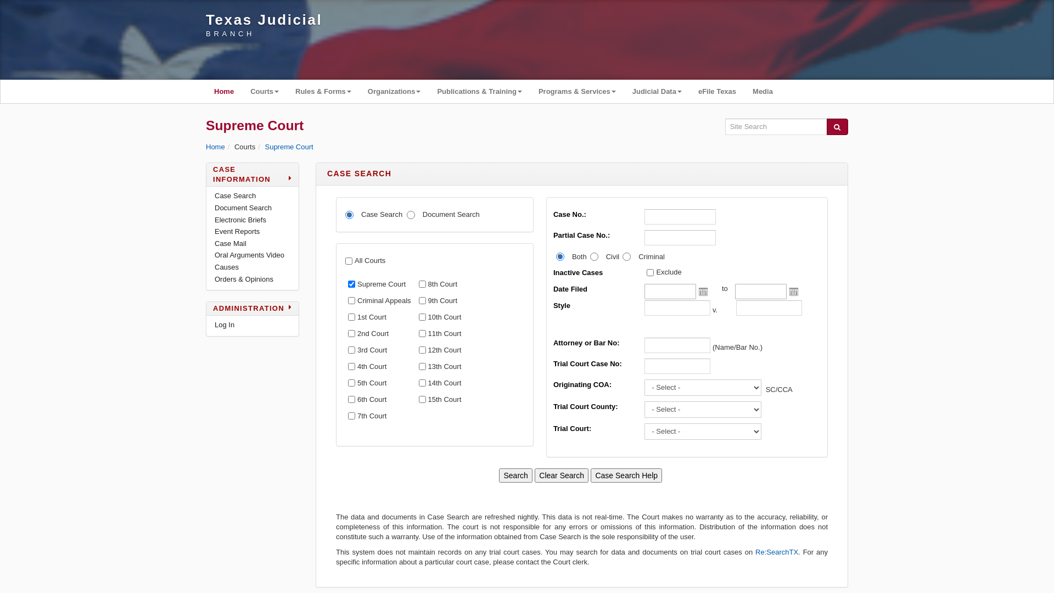Enable the 1st Court checkbox
The image size is (1054, 593).
pos(351,317)
